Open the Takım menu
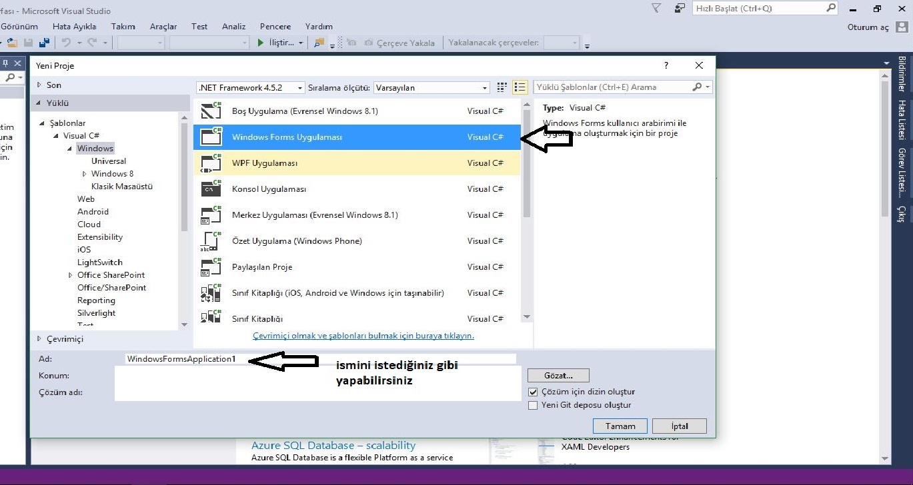913x485 pixels. [x=123, y=27]
